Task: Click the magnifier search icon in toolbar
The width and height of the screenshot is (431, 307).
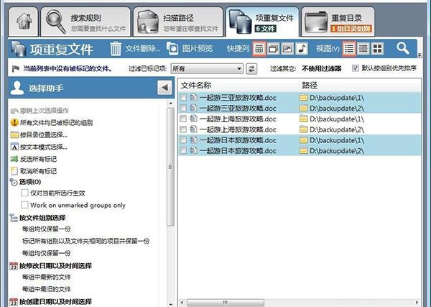Action: [x=403, y=49]
